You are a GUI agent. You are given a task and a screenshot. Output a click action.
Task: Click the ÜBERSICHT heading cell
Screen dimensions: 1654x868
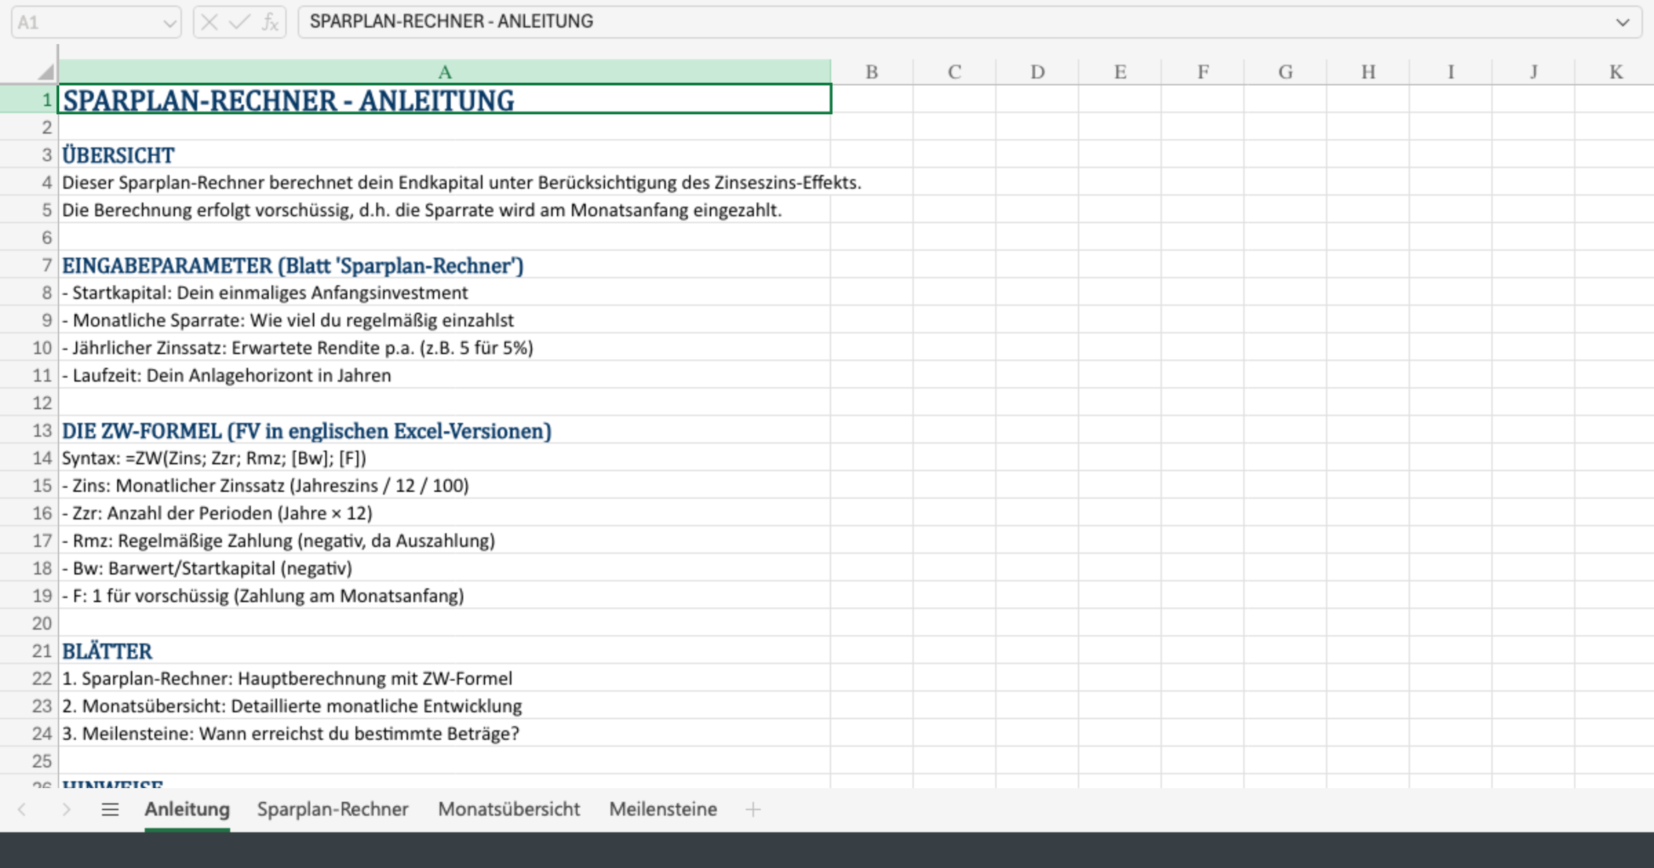(276, 155)
